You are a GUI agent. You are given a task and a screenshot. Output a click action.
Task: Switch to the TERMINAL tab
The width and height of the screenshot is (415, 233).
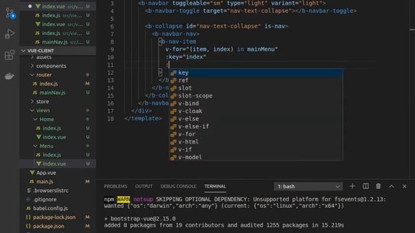pos(215,186)
